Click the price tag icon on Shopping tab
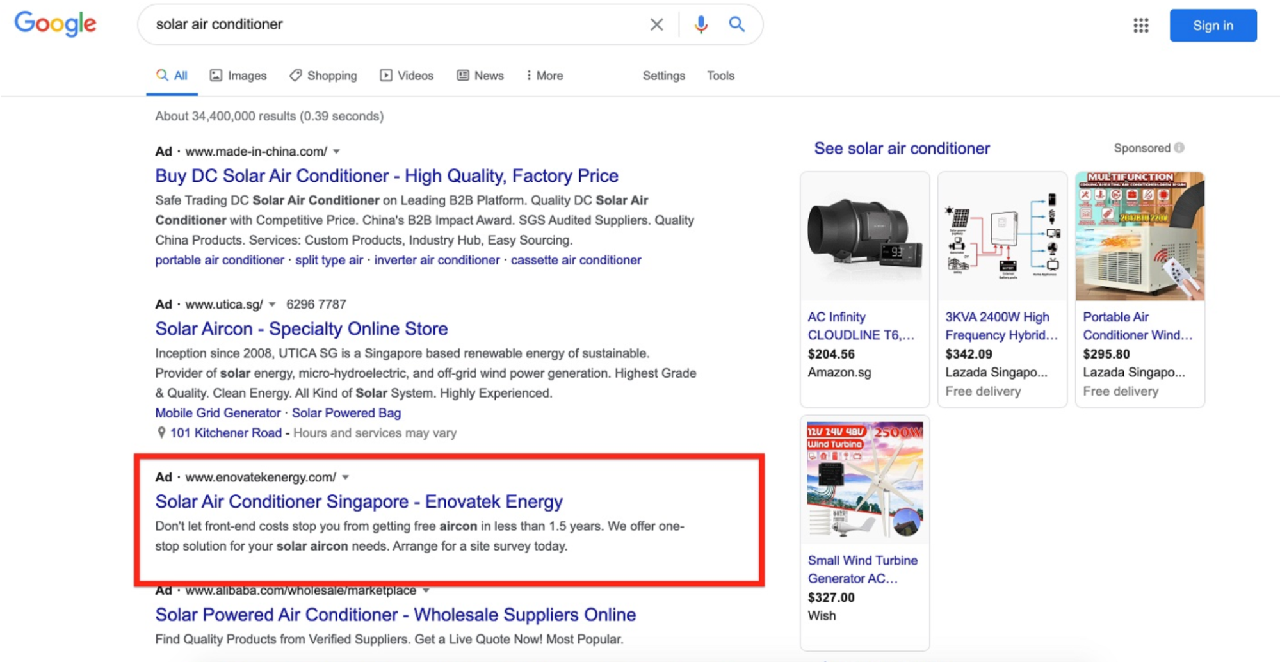 click(x=295, y=76)
